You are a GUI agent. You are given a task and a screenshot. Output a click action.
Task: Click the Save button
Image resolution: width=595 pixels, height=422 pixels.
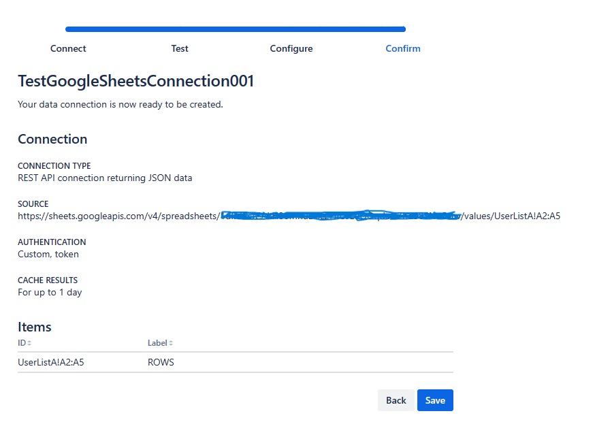(435, 400)
